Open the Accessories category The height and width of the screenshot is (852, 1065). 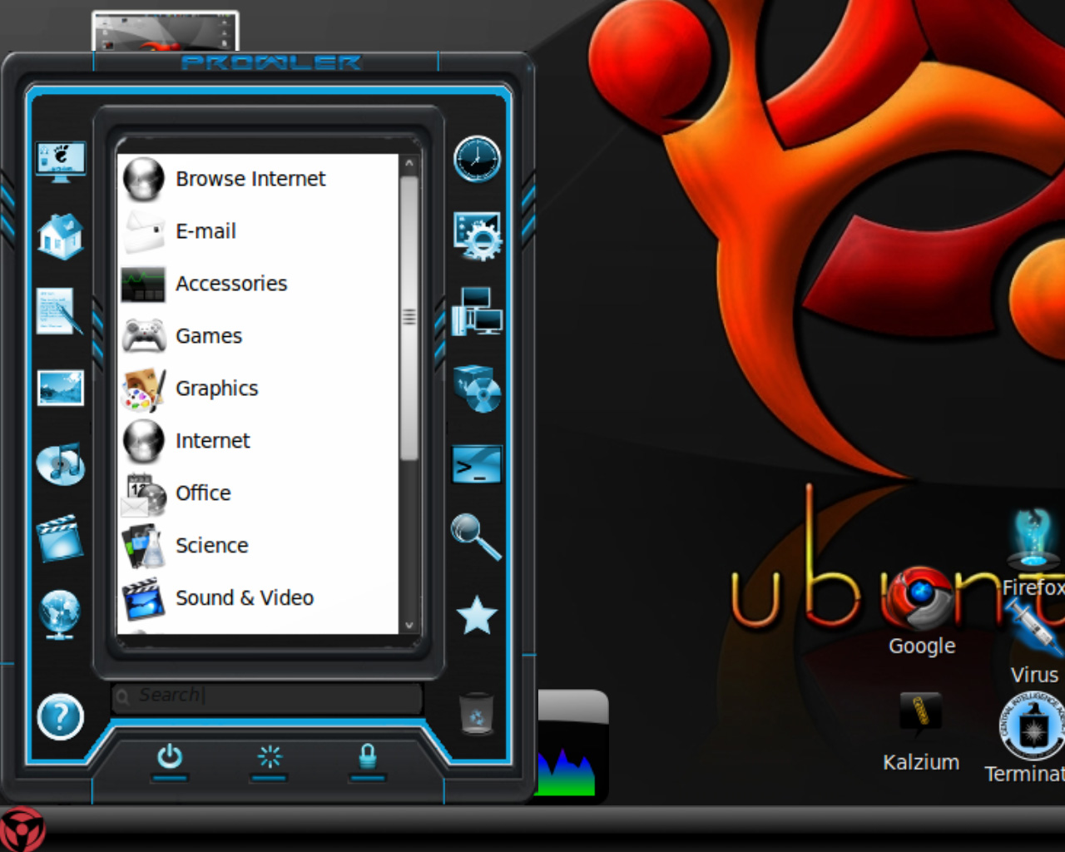point(258,284)
